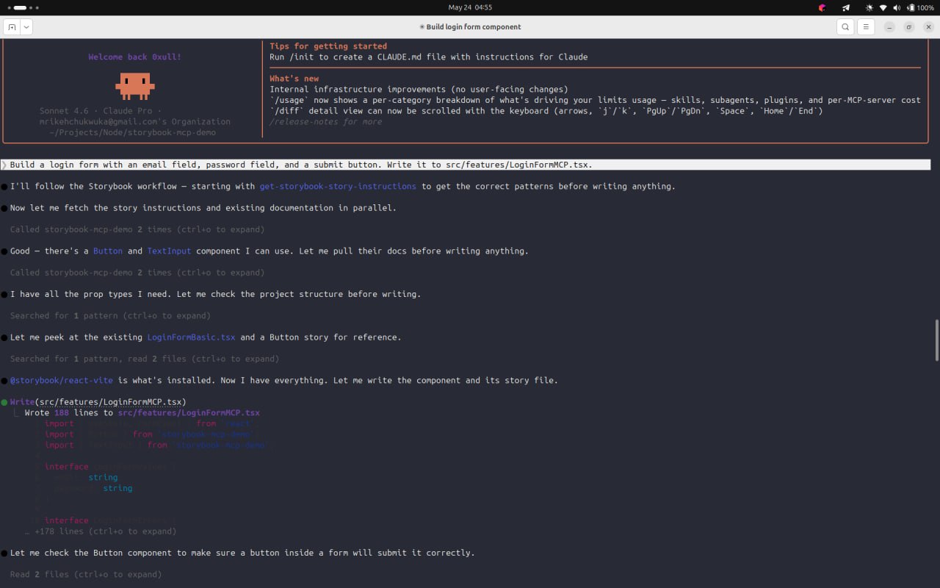
Task: Click the mrikehchukwuka@gmail.com Organization line
Action: [135, 121]
